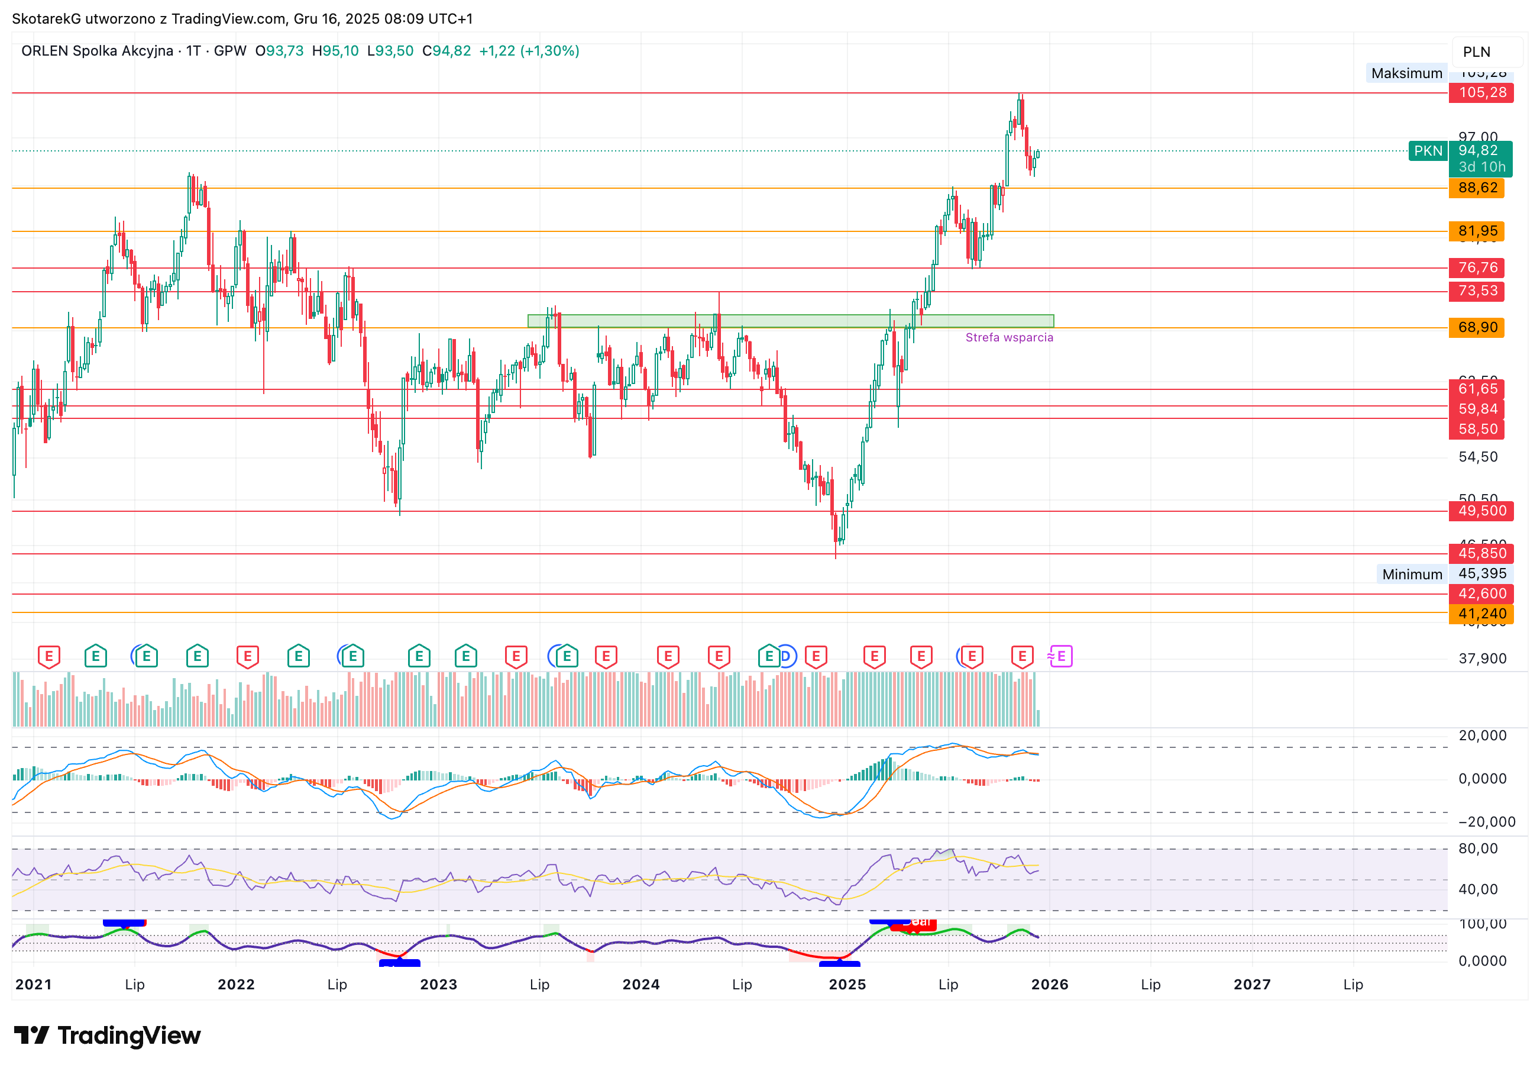Click the 2021 label on time axis

tap(34, 985)
